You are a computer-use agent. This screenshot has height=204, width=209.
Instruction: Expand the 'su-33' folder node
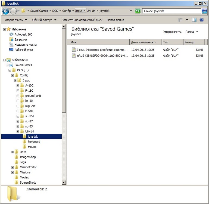18,126
